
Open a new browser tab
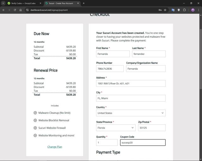[x=84, y=3]
